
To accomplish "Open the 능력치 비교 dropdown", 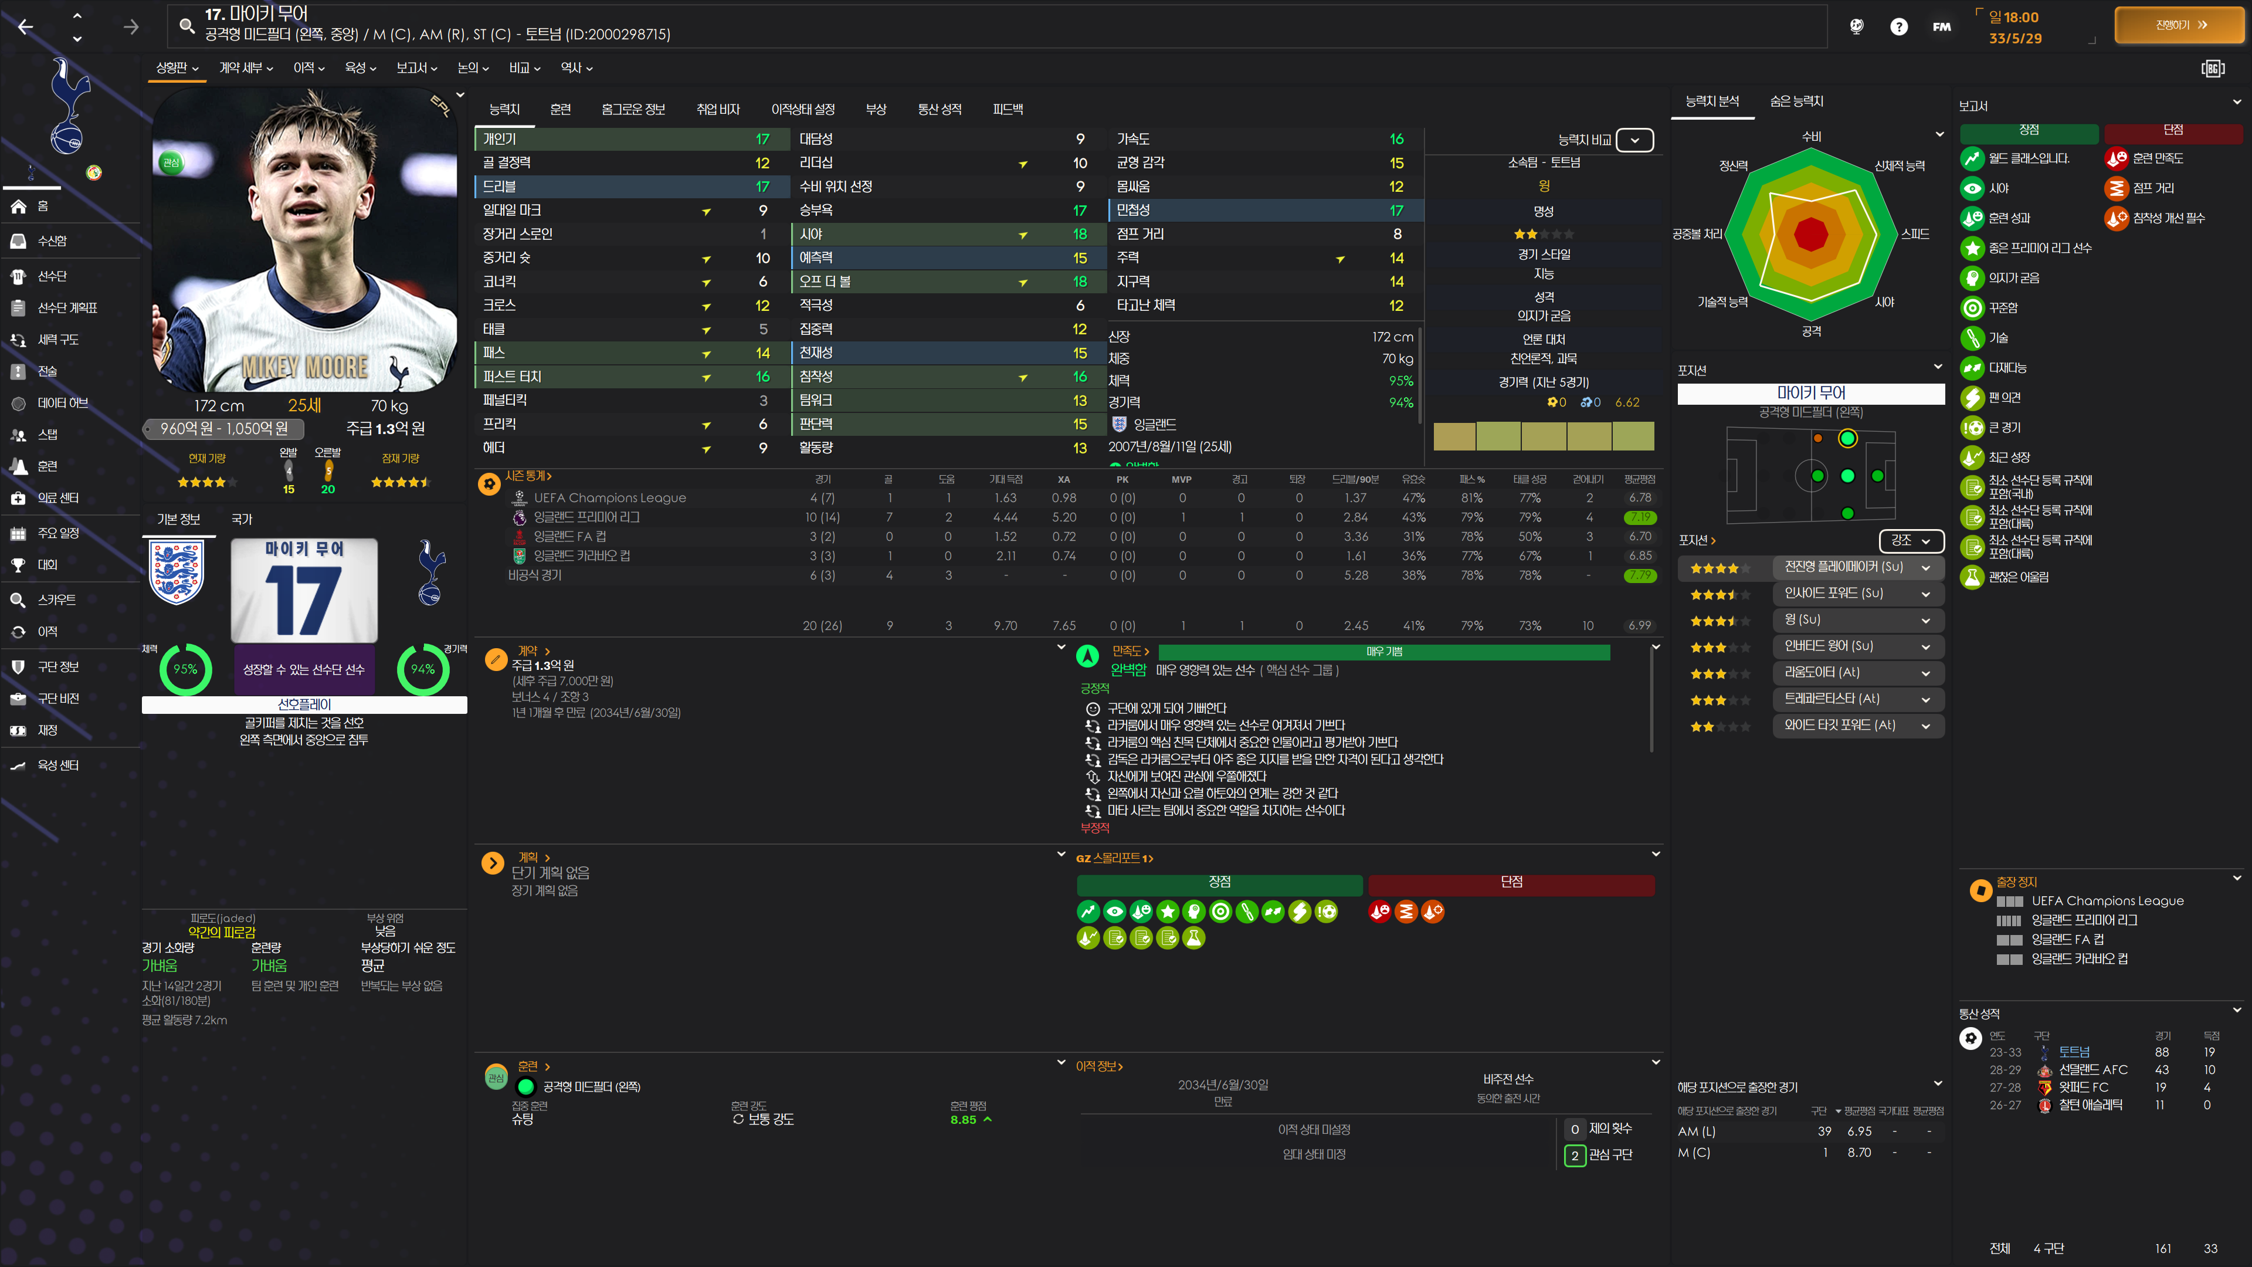I will (1634, 140).
